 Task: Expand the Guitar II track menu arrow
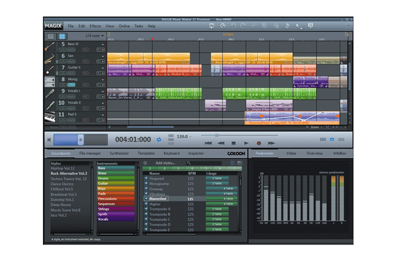tap(103, 68)
